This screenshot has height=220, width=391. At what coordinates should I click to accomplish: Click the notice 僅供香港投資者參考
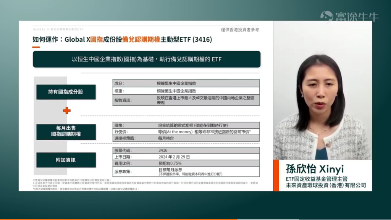(240, 30)
